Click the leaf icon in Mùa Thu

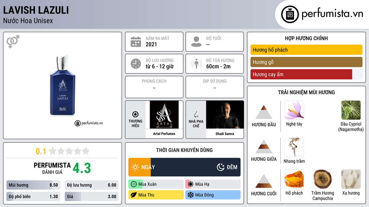point(134,195)
